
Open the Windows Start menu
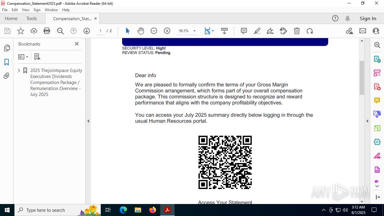[x=7, y=210]
